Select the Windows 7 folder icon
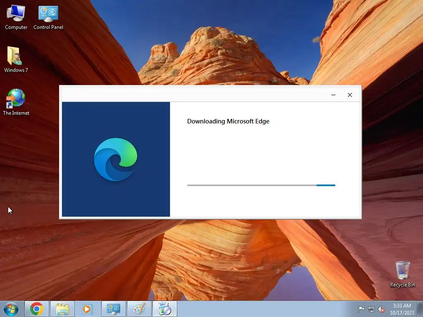423x317 pixels. point(16,59)
